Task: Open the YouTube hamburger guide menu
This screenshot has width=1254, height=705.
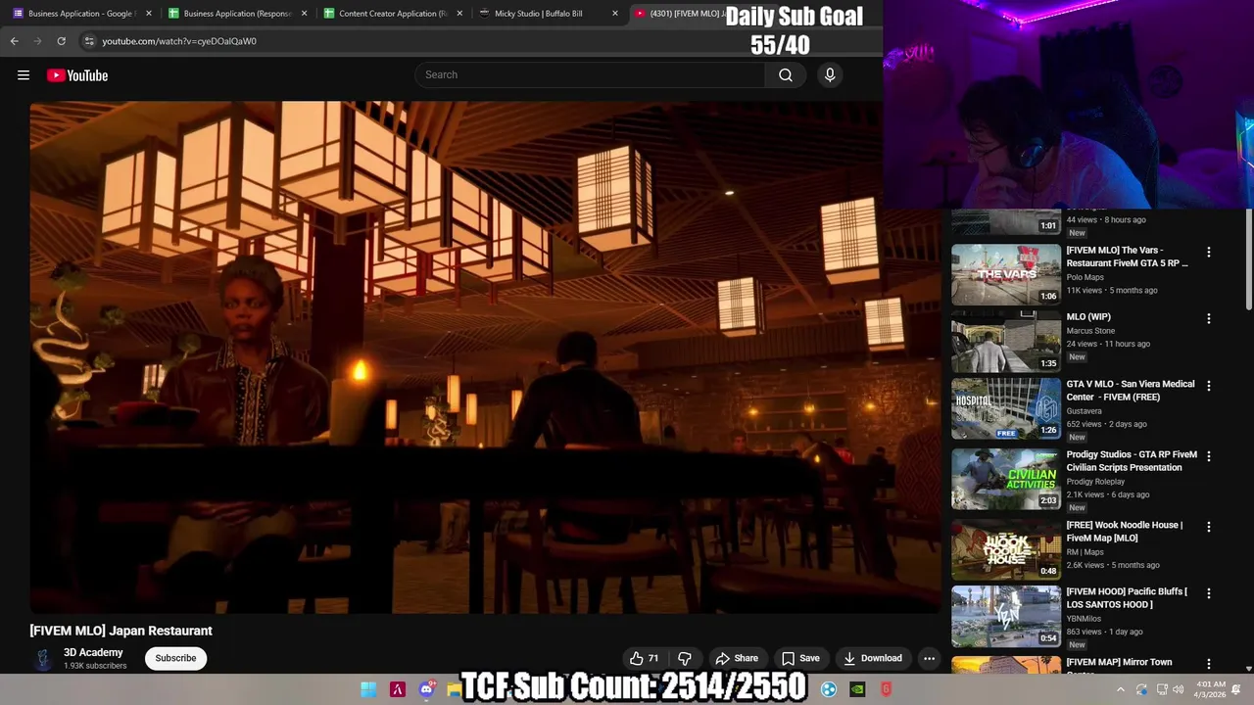Action: click(24, 75)
